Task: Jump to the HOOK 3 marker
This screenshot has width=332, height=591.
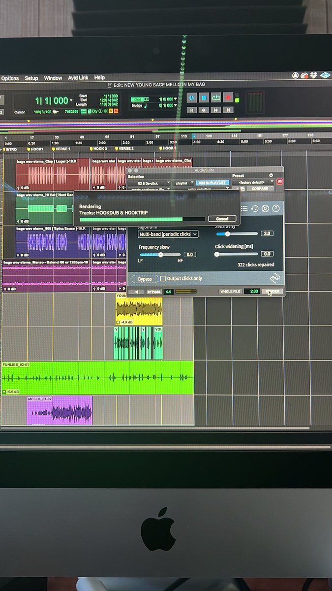Action: (x=167, y=149)
